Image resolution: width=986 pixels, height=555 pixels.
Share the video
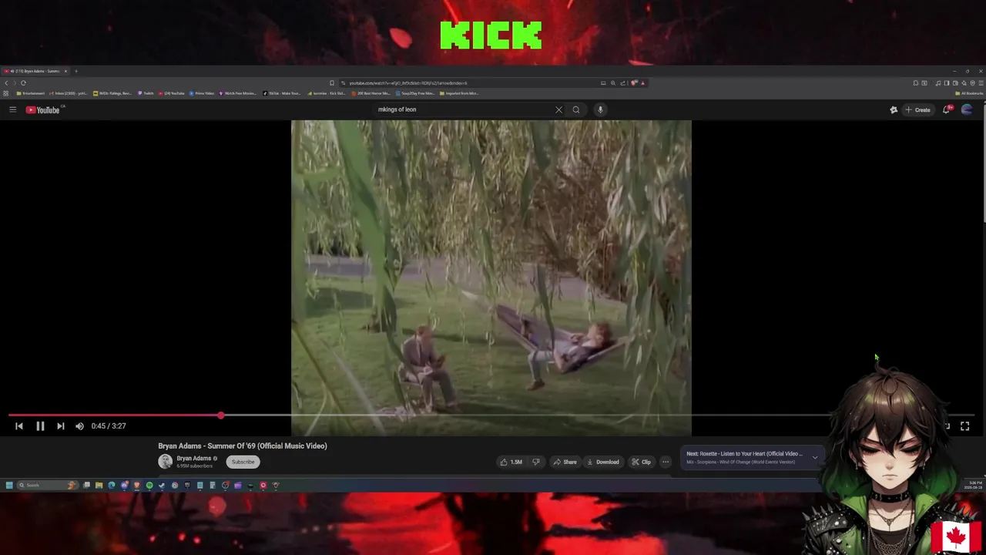click(x=565, y=462)
